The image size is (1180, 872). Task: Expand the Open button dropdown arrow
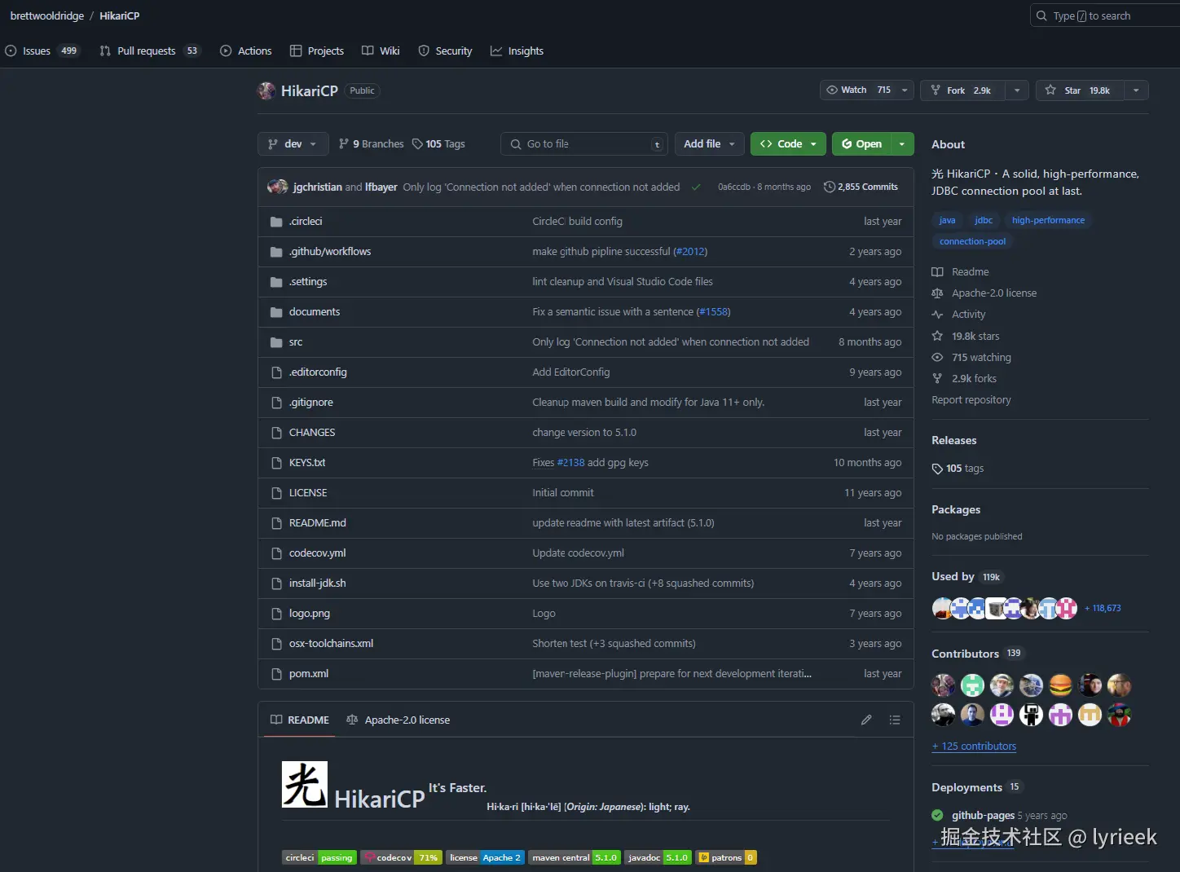(902, 144)
